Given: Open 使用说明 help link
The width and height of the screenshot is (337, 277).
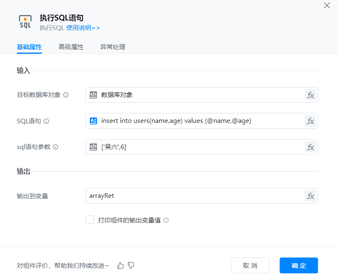Looking at the screenshot, I should point(83,28).
